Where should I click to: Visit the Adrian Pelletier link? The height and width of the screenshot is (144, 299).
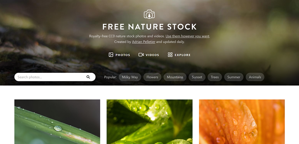(144, 42)
